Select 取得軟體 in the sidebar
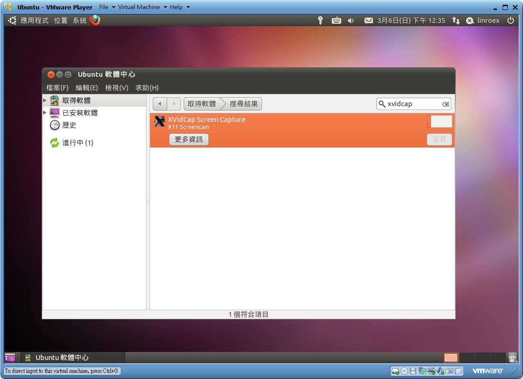The height and width of the screenshot is (379, 523). click(95, 101)
